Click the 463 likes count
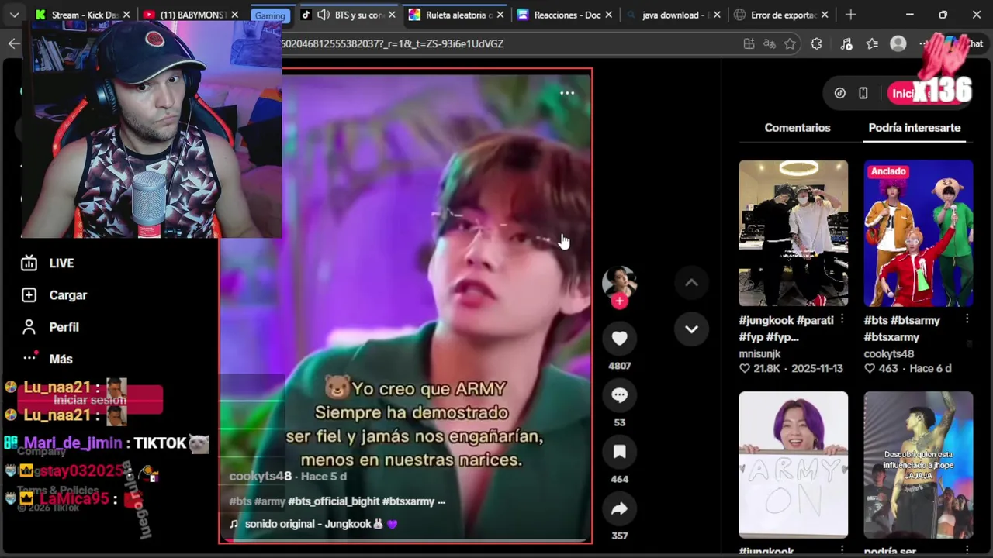Viewport: 993px width, 558px height. [x=888, y=369]
